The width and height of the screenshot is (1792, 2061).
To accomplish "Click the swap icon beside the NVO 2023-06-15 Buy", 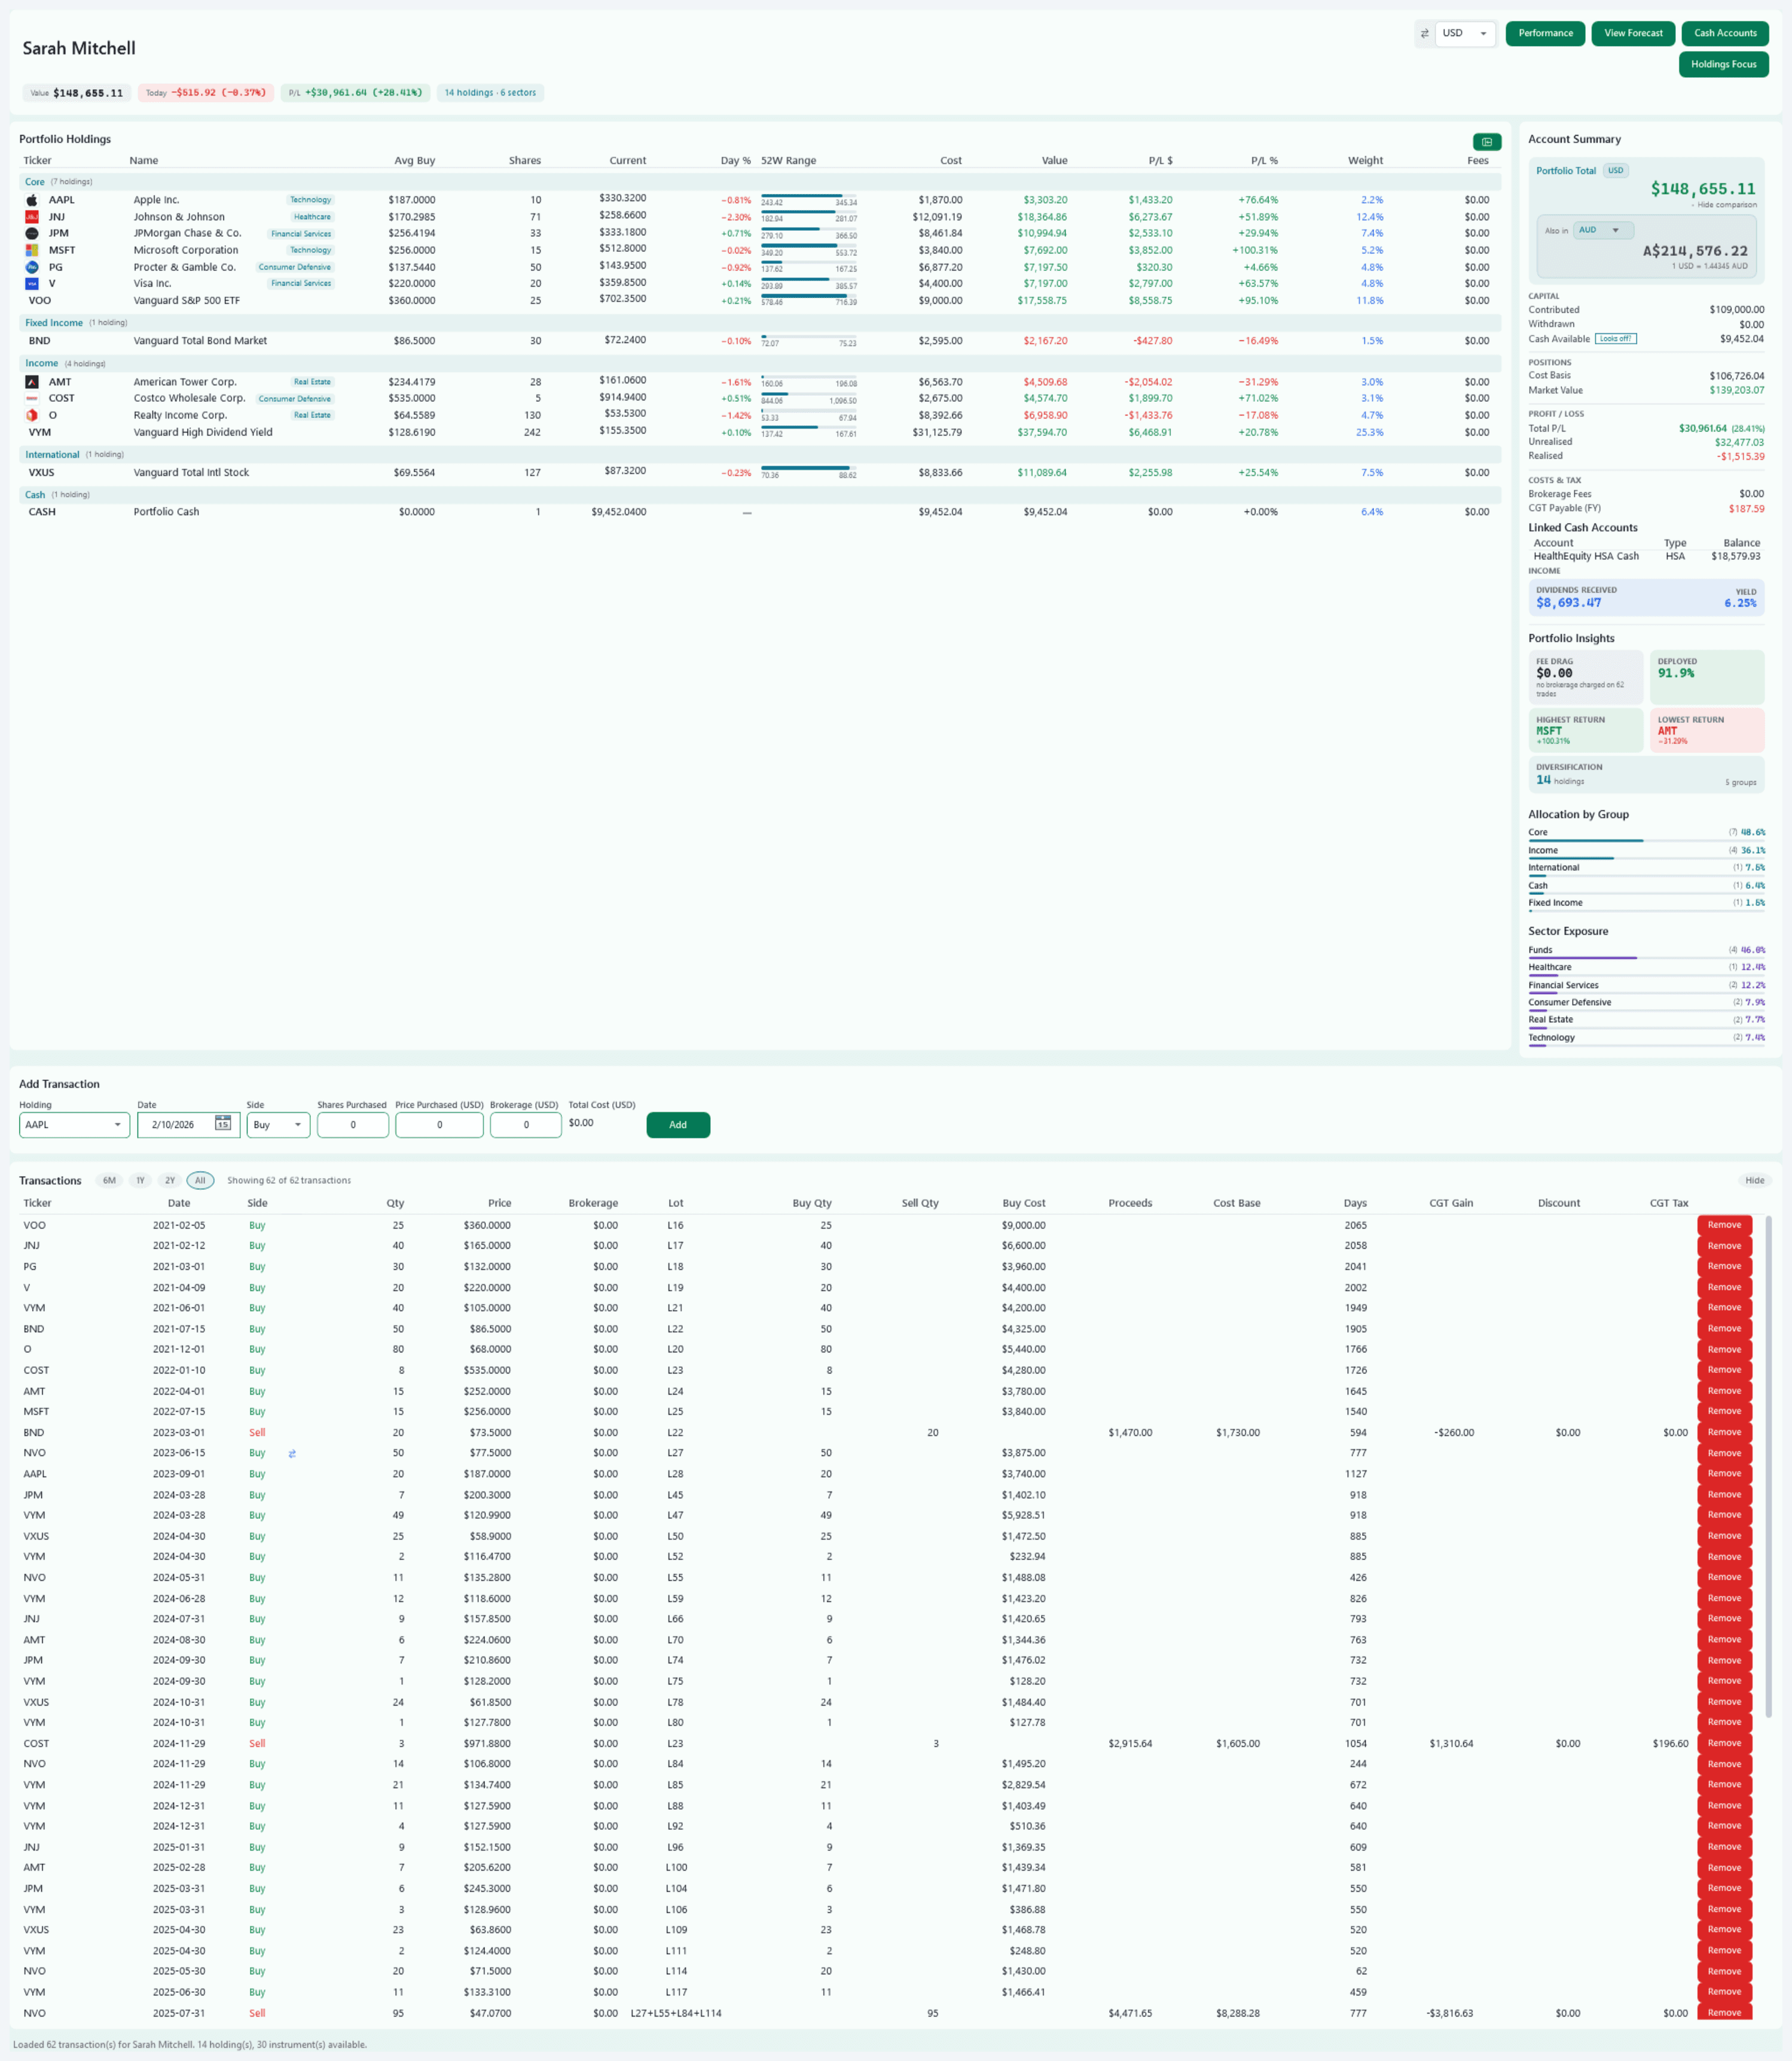I will click(x=292, y=1453).
